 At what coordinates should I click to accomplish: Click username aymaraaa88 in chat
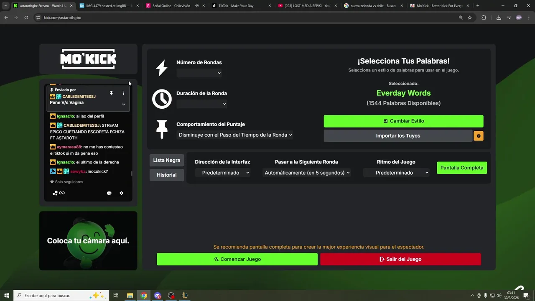click(x=69, y=147)
